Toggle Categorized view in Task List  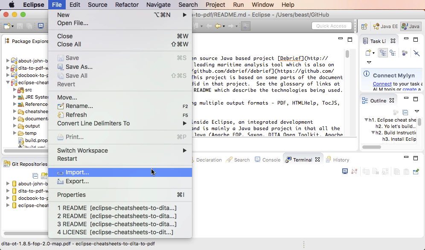[x=383, y=53]
